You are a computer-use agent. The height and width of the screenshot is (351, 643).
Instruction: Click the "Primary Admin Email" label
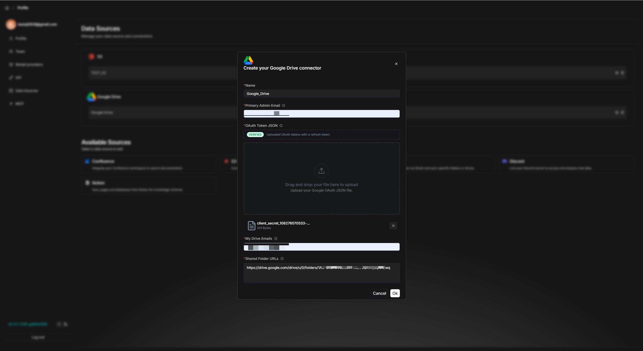pos(263,105)
